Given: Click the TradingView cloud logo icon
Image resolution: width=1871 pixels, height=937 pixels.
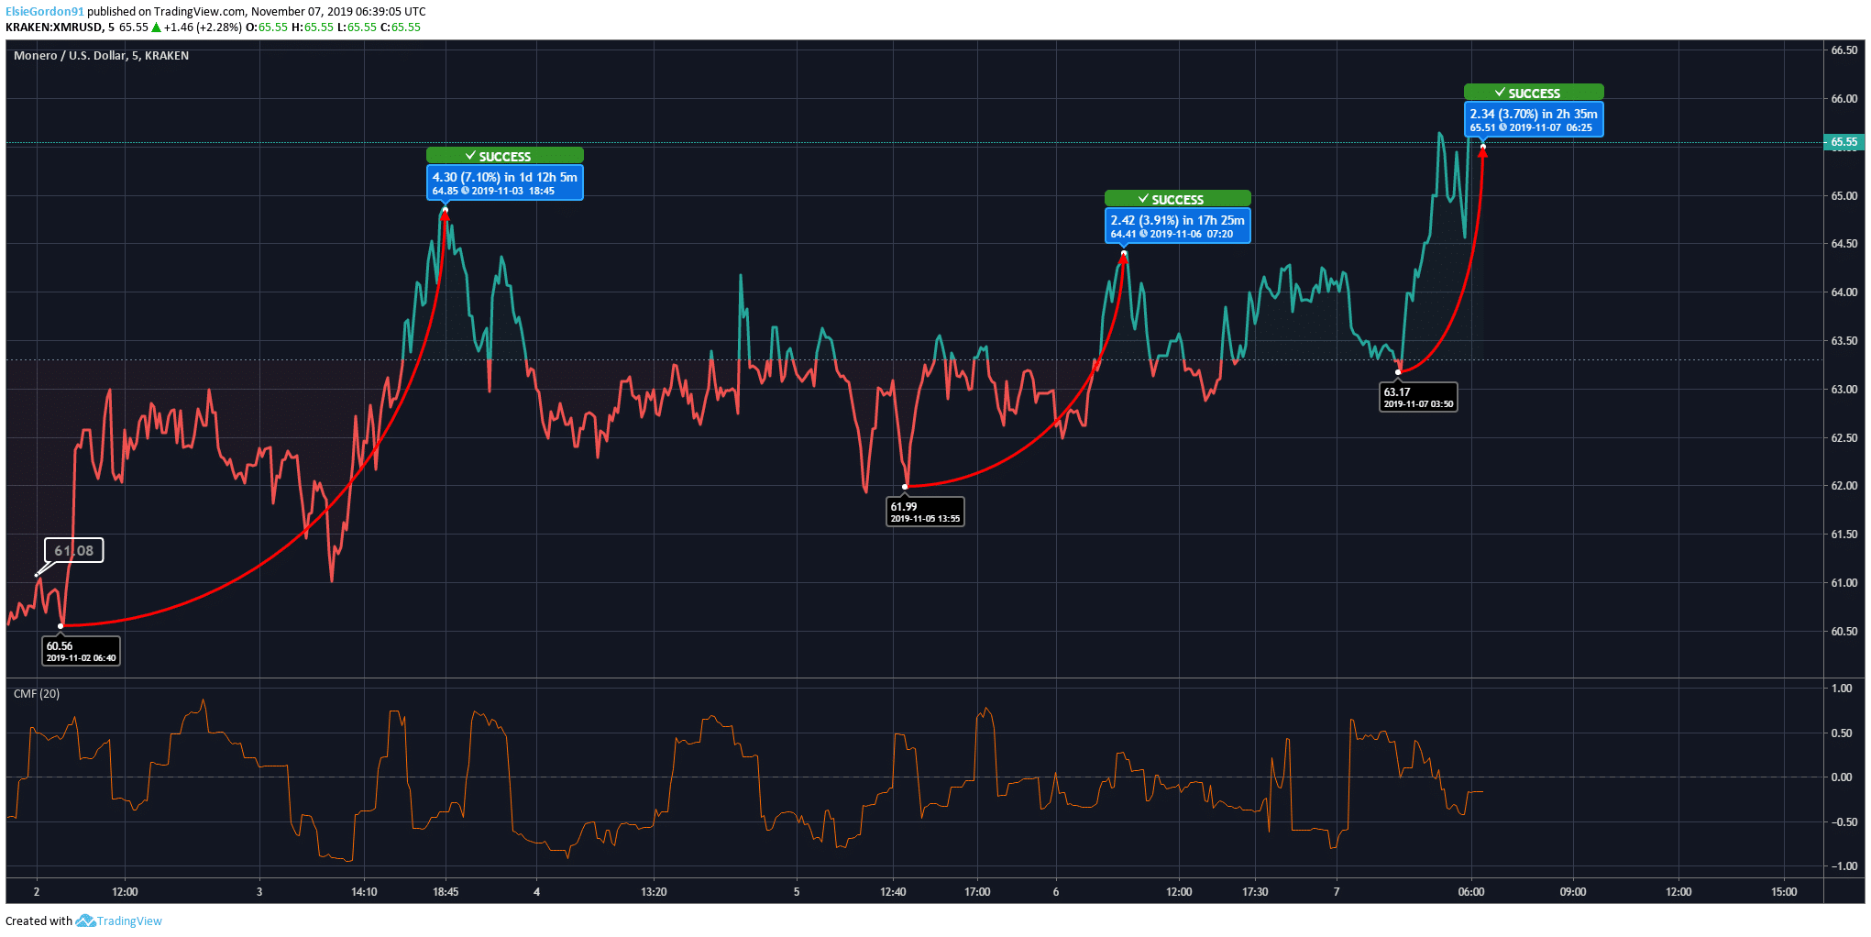Looking at the screenshot, I should (x=85, y=920).
